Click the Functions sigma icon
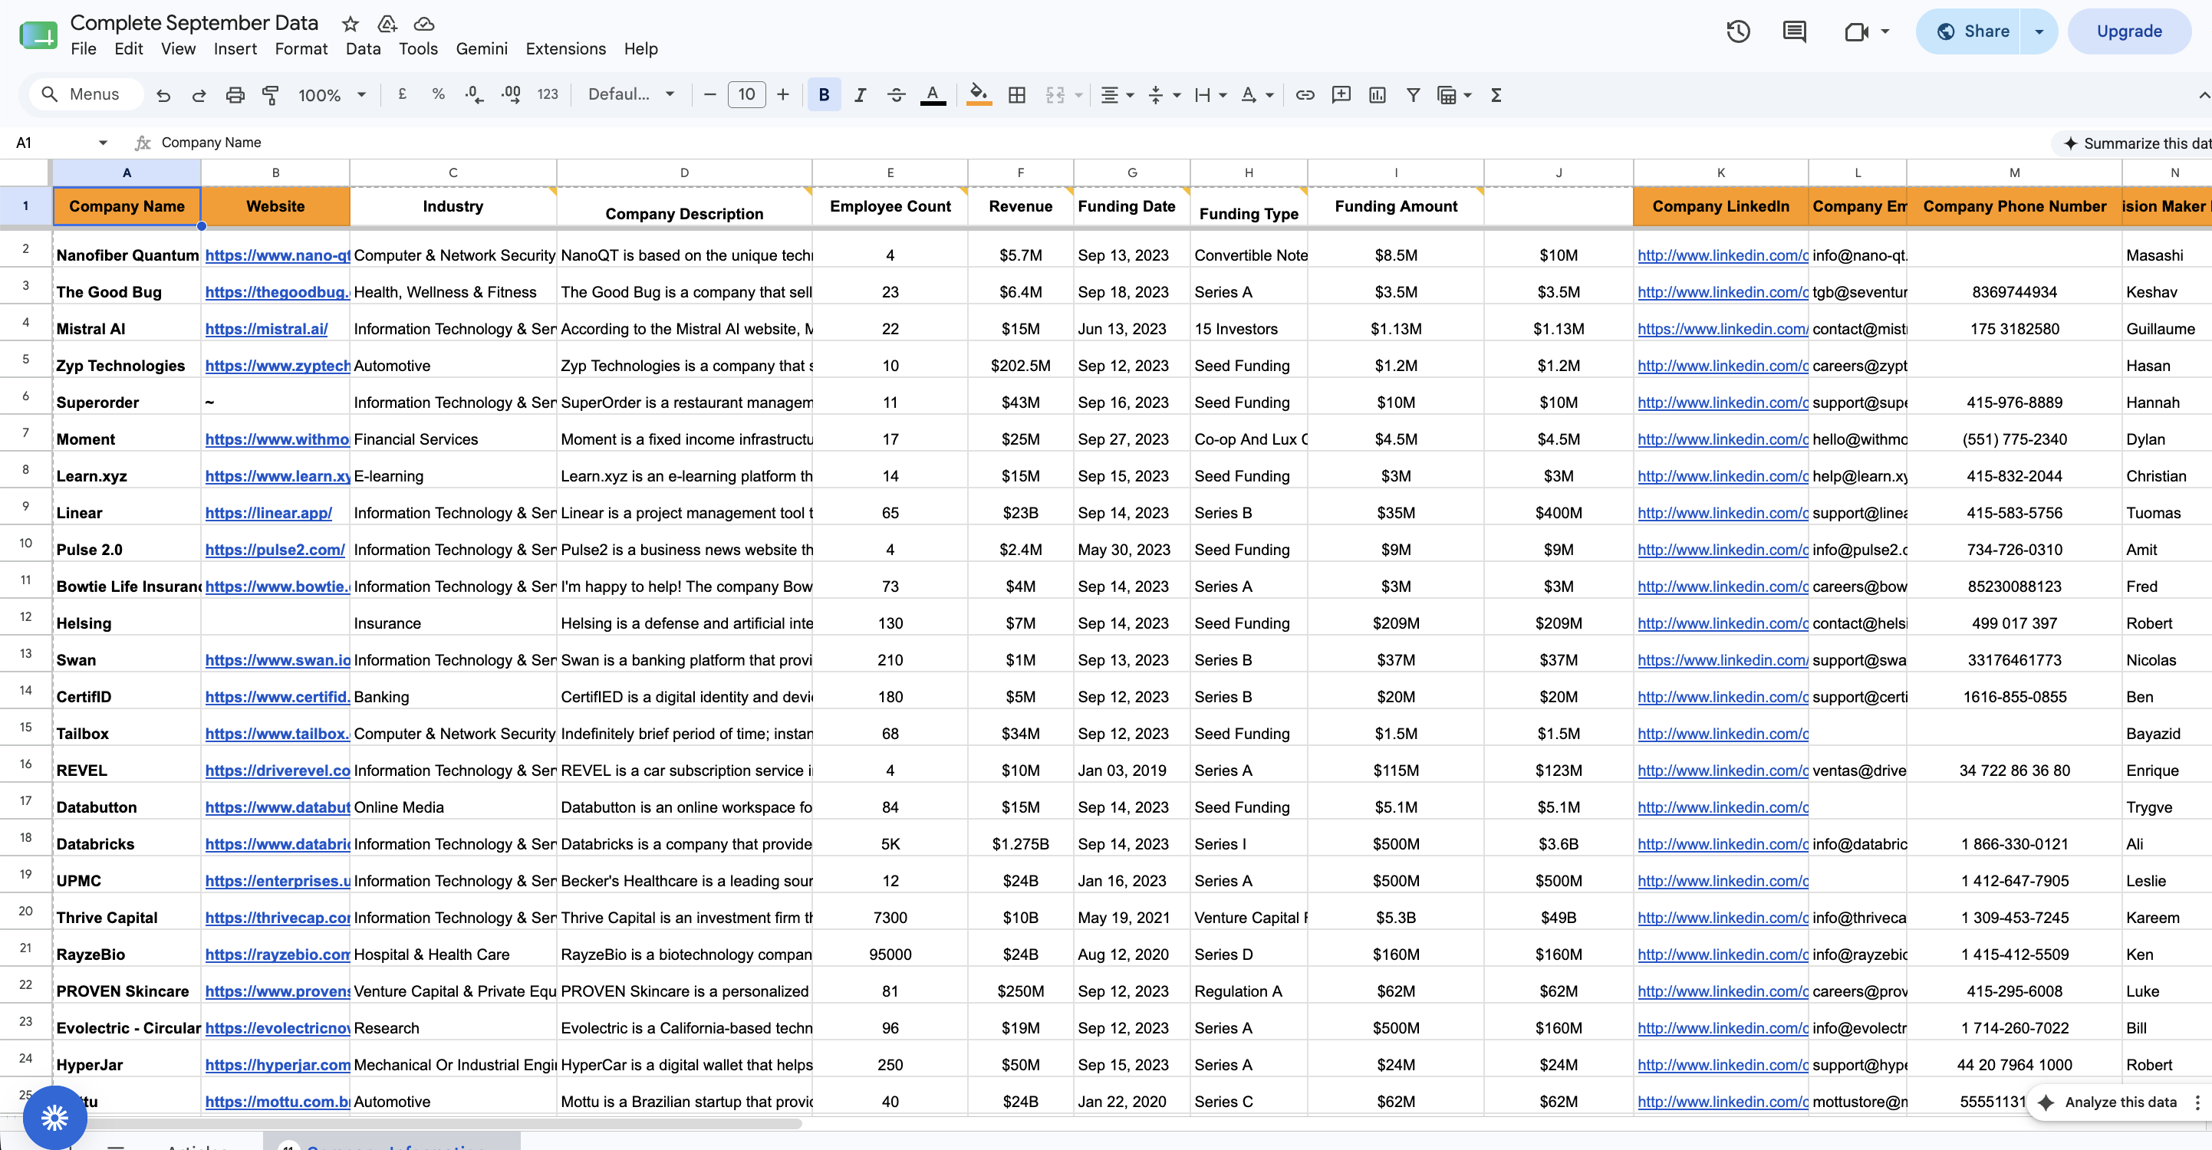 click(x=1496, y=94)
